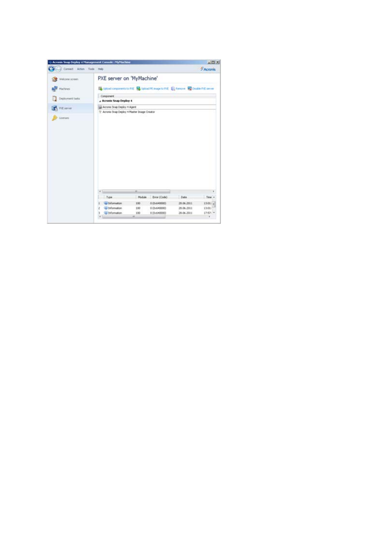Viewport: 385px width, 544px height.
Task: Click Upload components to PXE link
Action: pos(119,88)
